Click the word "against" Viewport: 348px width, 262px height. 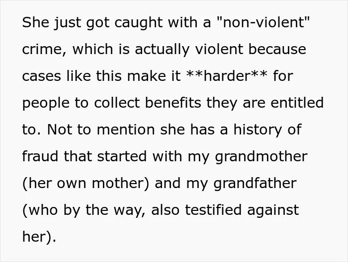[273, 210]
